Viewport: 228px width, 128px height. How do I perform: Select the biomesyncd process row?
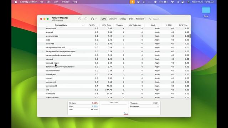114,82
